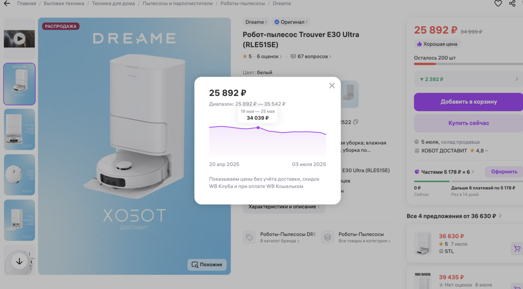The width and height of the screenshot is (523, 289).
Task: Click the 20 апр 2025 start date
Action: click(x=224, y=164)
